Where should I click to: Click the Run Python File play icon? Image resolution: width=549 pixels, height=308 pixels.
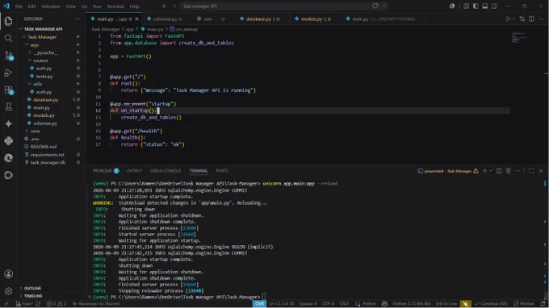point(508,19)
